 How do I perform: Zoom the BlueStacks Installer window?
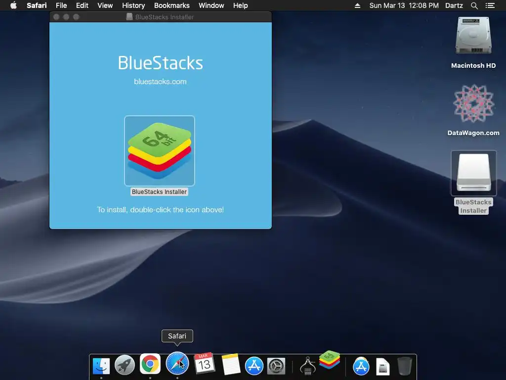[76, 17]
